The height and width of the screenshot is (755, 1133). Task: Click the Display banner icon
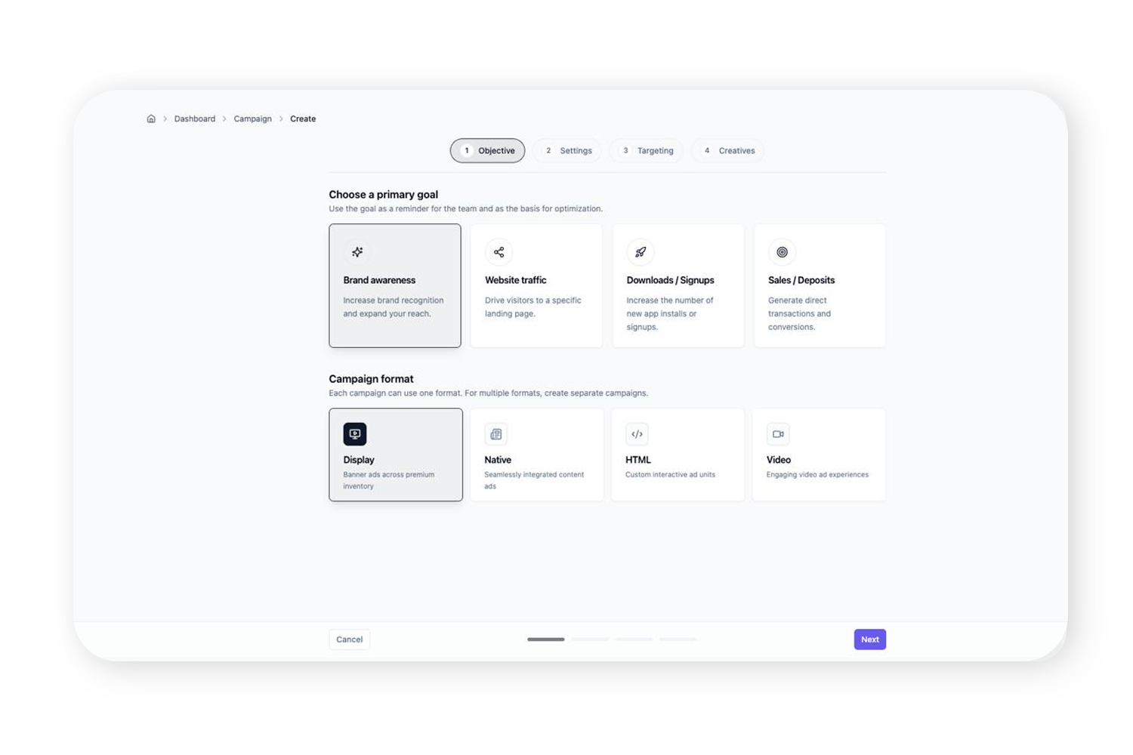[x=355, y=433]
